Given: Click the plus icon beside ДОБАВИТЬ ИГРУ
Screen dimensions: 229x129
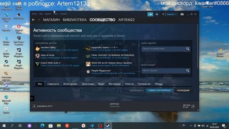Looking at the screenshot, I should click(34, 106).
